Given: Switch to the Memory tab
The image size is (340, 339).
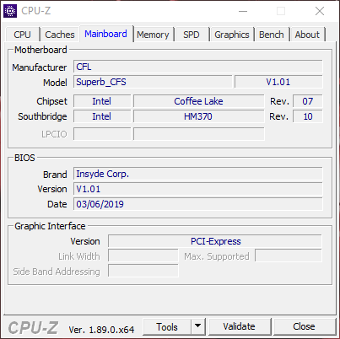Looking at the screenshot, I should click(153, 35).
